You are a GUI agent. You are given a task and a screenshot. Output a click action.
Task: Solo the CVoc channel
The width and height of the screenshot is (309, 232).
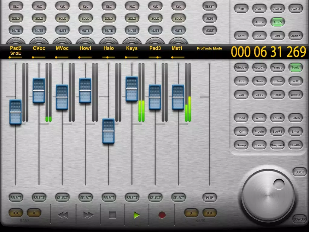tap(39, 18)
